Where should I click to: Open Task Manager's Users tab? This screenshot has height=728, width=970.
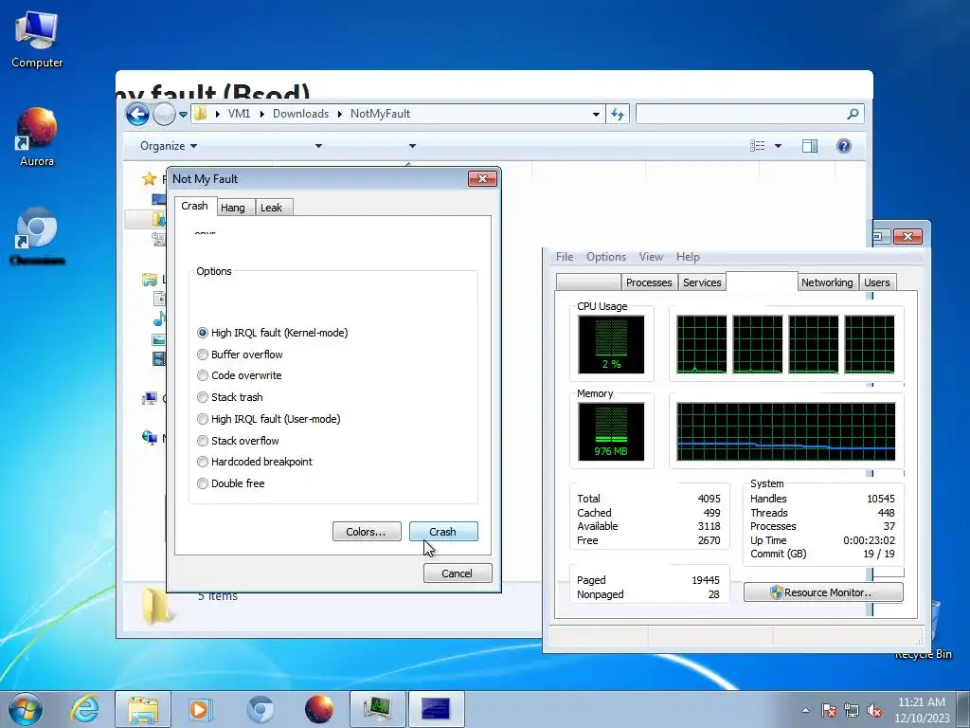(876, 282)
